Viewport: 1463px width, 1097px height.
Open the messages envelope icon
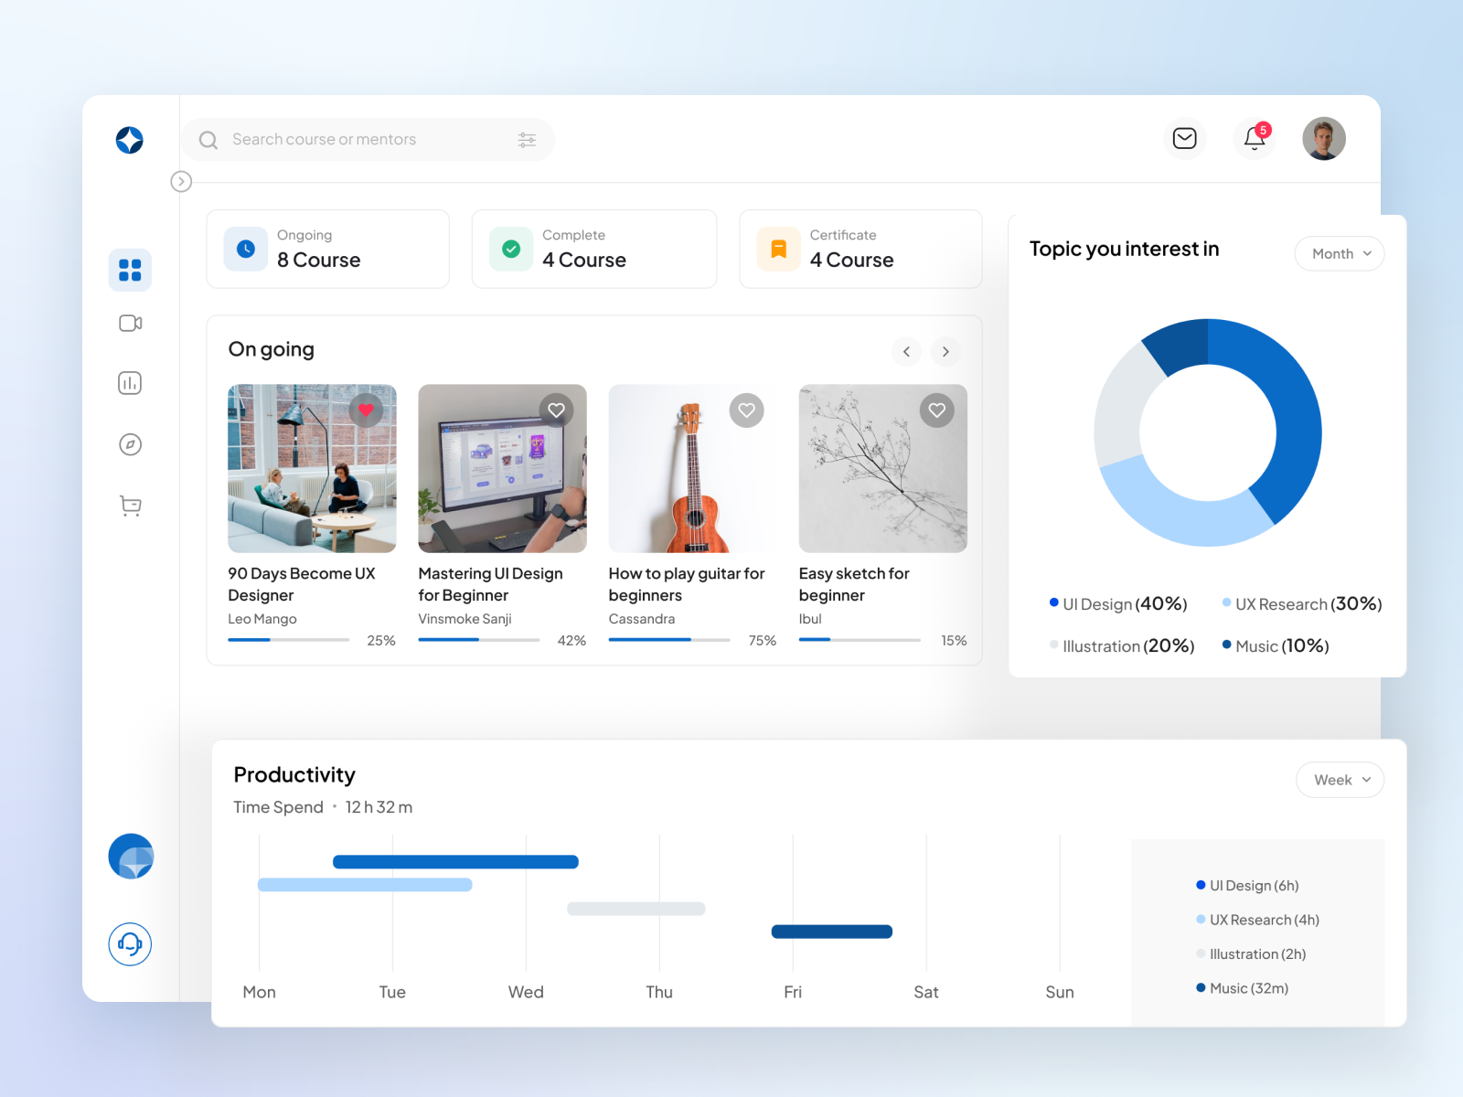pos(1184,139)
